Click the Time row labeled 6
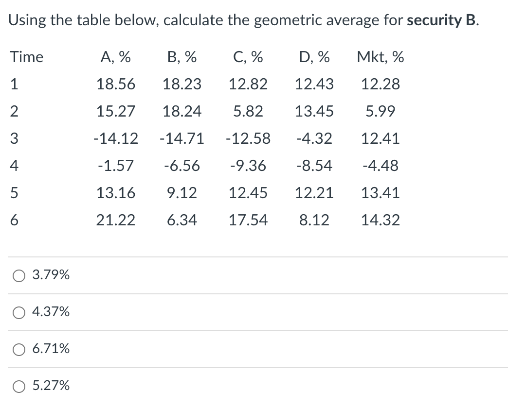 point(14,220)
